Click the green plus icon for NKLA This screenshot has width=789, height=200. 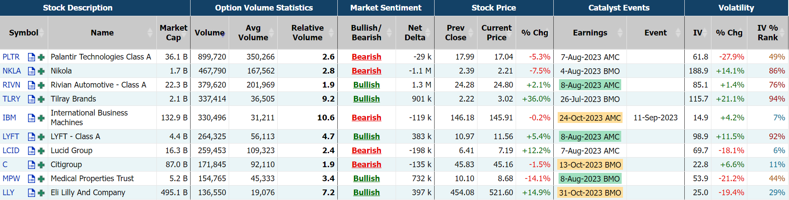[x=41, y=71]
